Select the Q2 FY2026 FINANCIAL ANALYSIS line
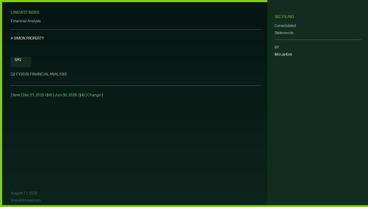The image size is (368, 207). [x=39, y=74]
